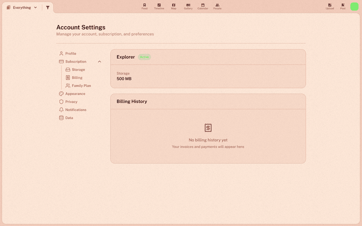Click the 500 MB storage value
The image size is (362, 226).
[124, 79]
